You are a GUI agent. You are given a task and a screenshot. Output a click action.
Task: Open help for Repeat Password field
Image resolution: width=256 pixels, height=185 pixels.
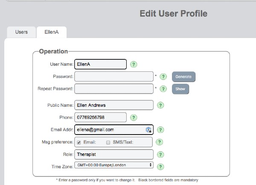pyautogui.click(x=163, y=89)
